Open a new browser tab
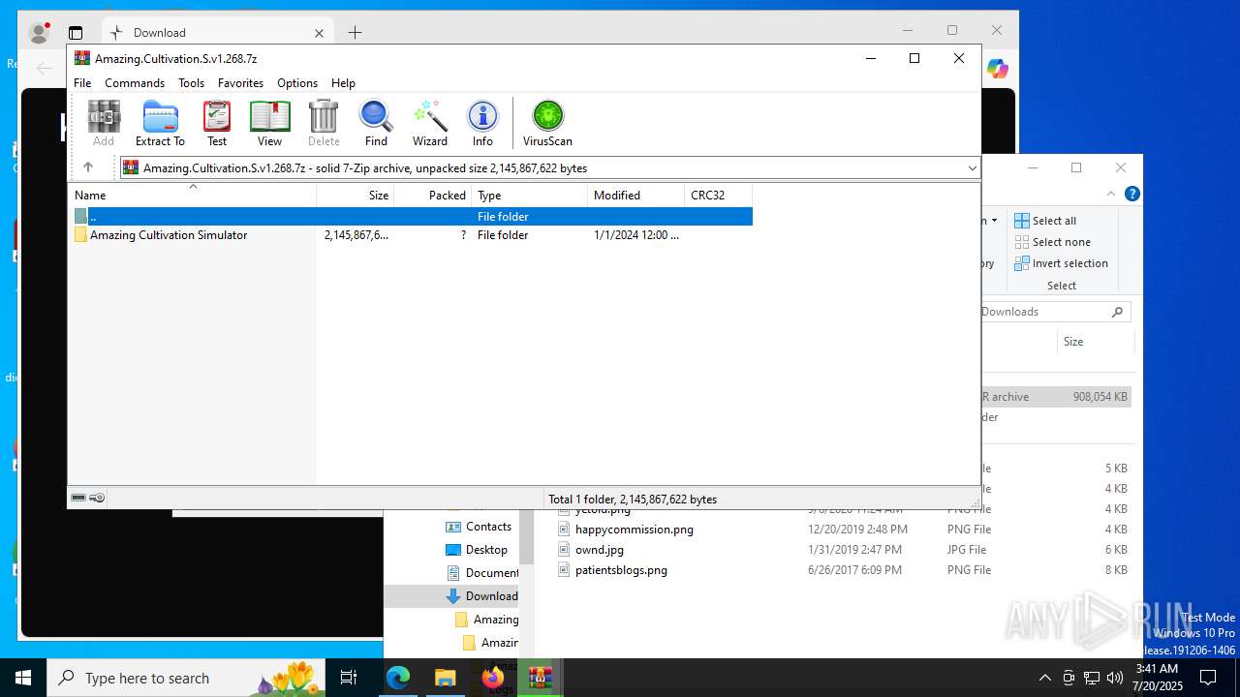 coord(355,32)
